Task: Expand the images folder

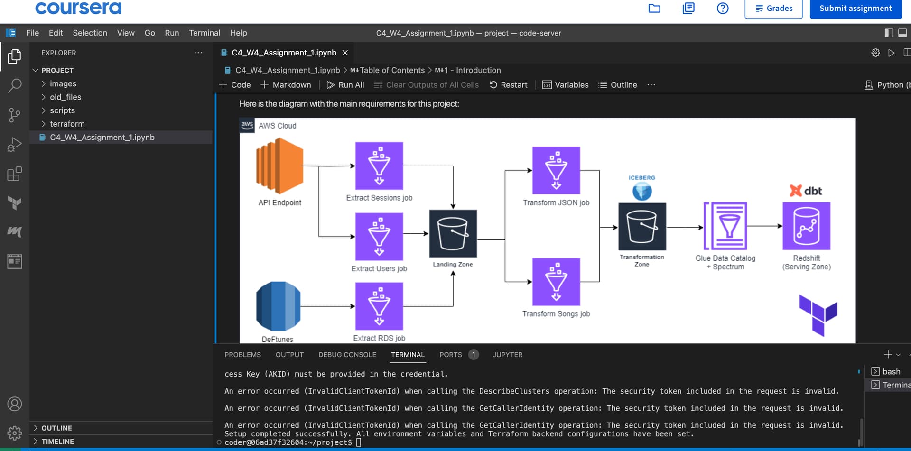Action: [x=121, y=83]
